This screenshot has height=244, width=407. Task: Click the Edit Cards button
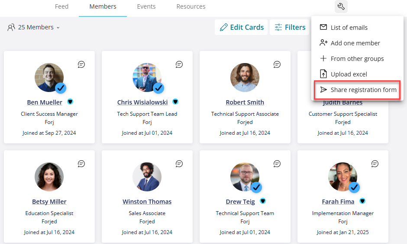click(241, 27)
